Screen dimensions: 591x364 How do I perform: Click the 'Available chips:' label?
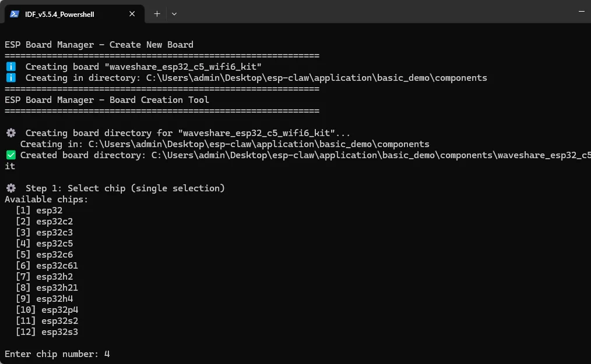[x=47, y=199]
